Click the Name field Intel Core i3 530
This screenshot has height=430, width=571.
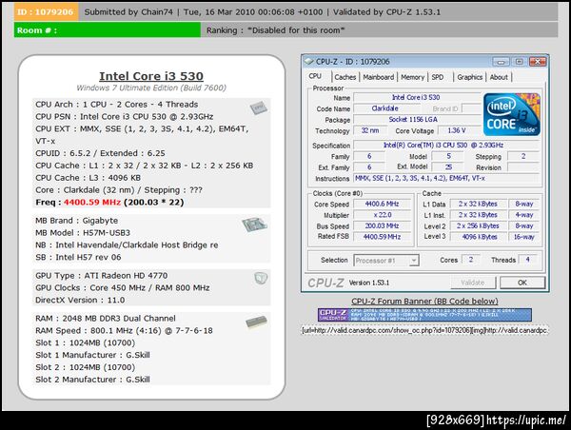[416, 98]
